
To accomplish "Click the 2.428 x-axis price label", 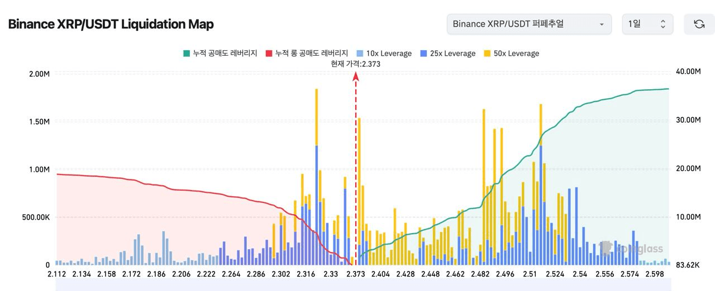I will click(x=406, y=274).
